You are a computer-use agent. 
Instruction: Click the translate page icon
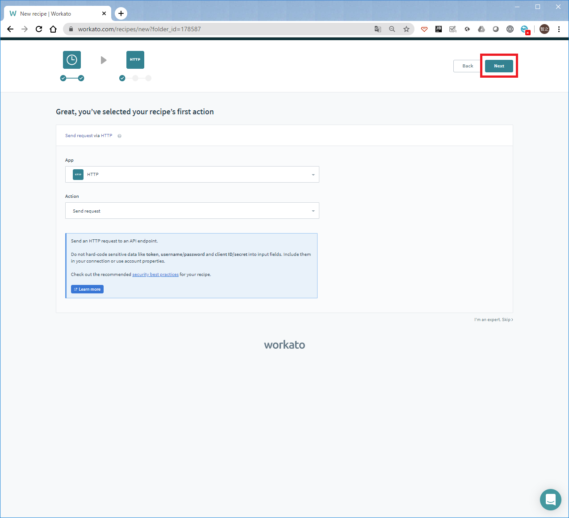[378, 29]
